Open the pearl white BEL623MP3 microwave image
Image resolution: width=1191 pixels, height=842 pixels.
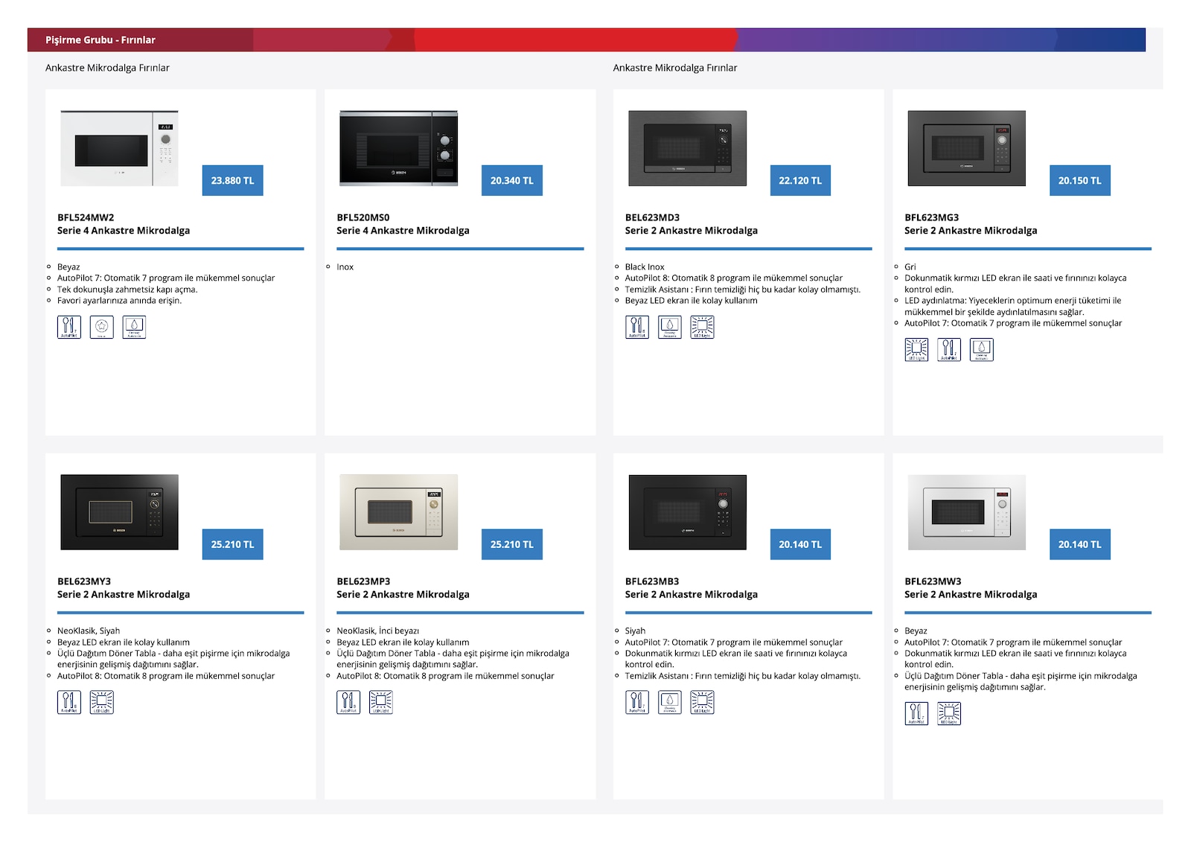[399, 512]
